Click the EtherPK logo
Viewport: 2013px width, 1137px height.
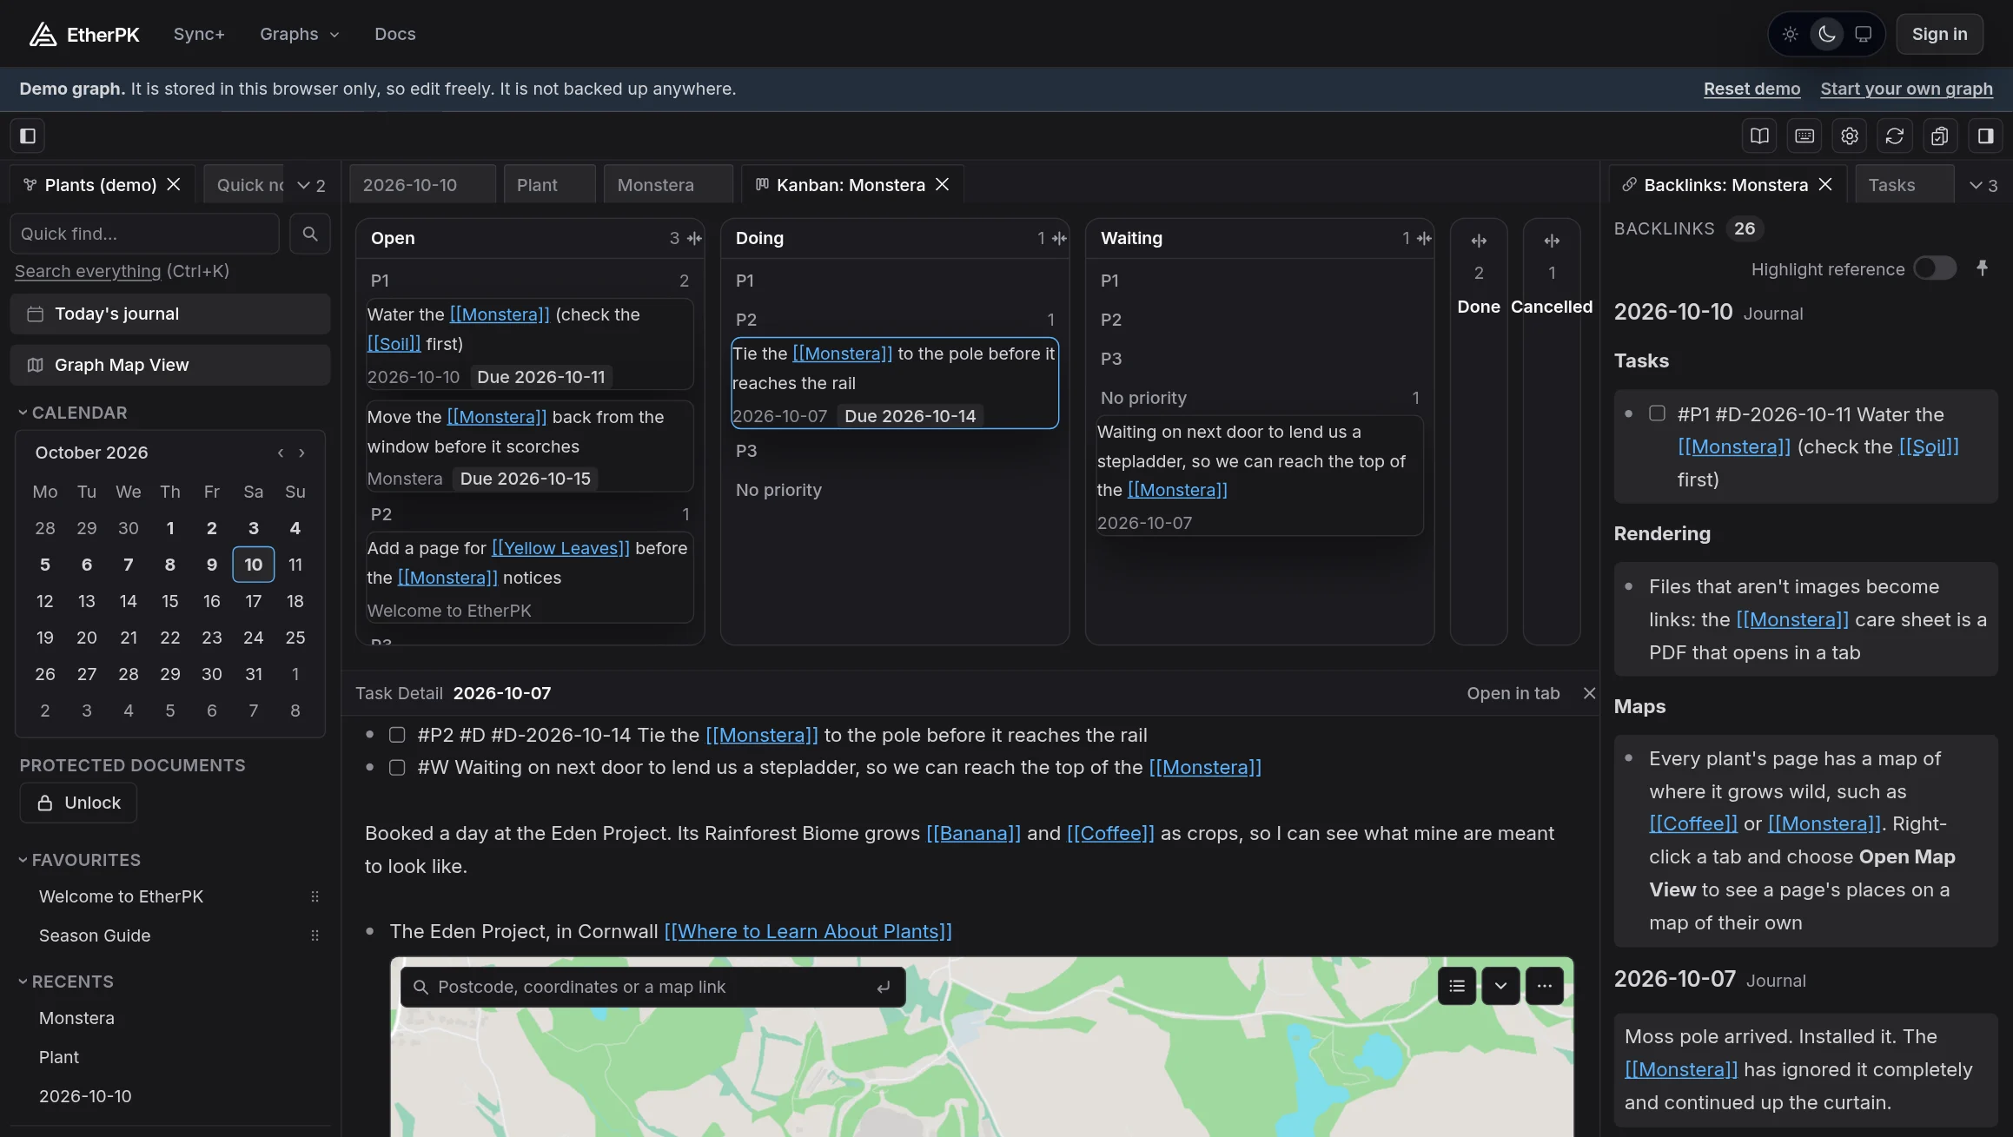84,34
